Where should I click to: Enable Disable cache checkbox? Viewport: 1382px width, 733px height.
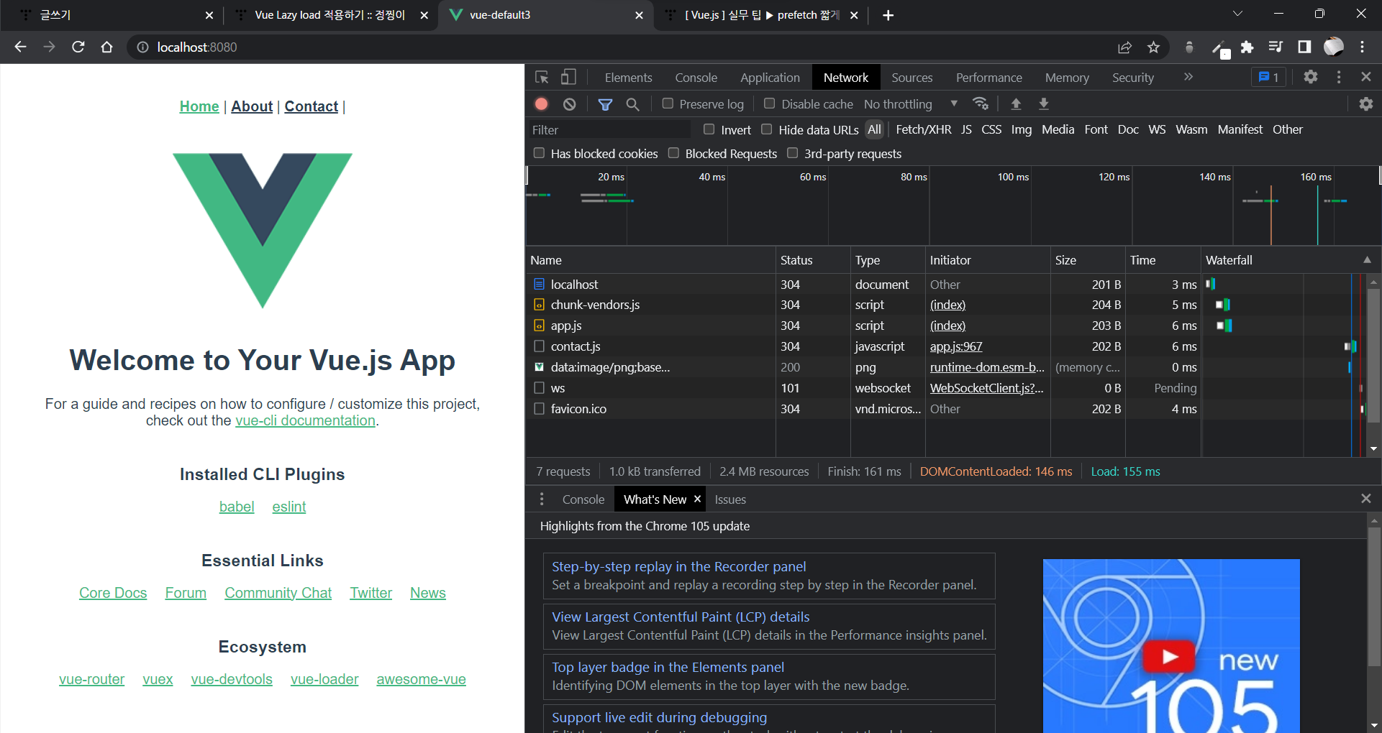(x=769, y=103)
